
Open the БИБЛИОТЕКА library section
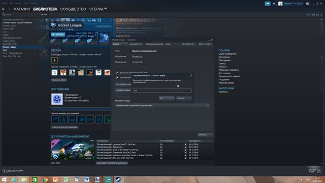[45, 9]
